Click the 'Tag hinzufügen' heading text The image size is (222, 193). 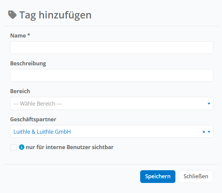tap(55, 15)
